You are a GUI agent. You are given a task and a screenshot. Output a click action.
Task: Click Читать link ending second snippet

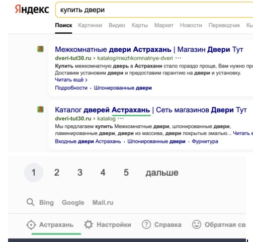pyautogui.click(x=243, y=133)
